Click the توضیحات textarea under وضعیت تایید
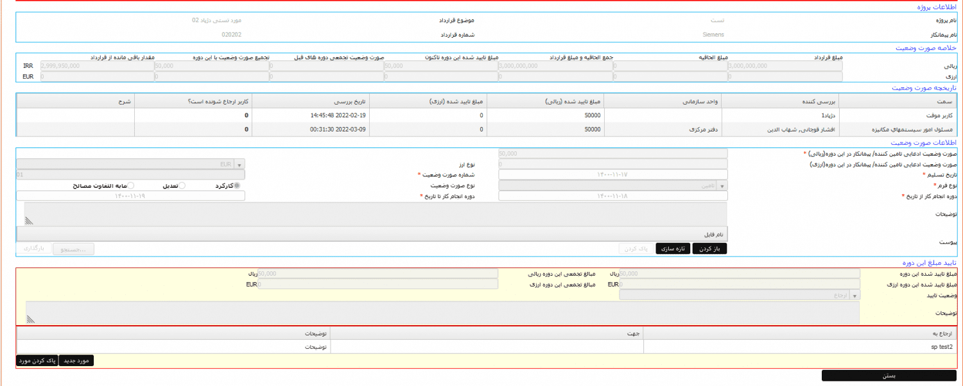Viewport: 963px width, 386px height. point(442,313)
